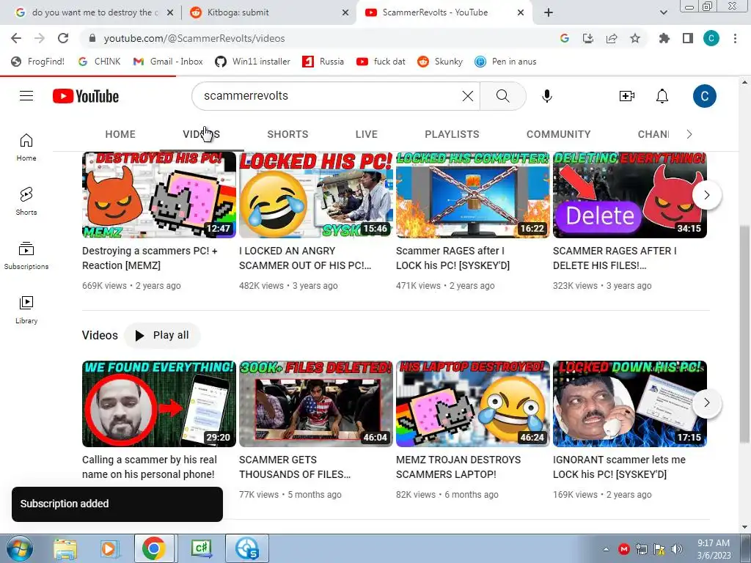This screenshot has height=563, width=751.
Task: Switch to the HOME channel tab
Action: tap(120, 134)
